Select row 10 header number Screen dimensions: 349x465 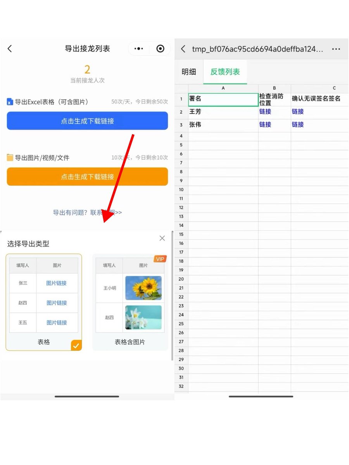click(181, 189)
